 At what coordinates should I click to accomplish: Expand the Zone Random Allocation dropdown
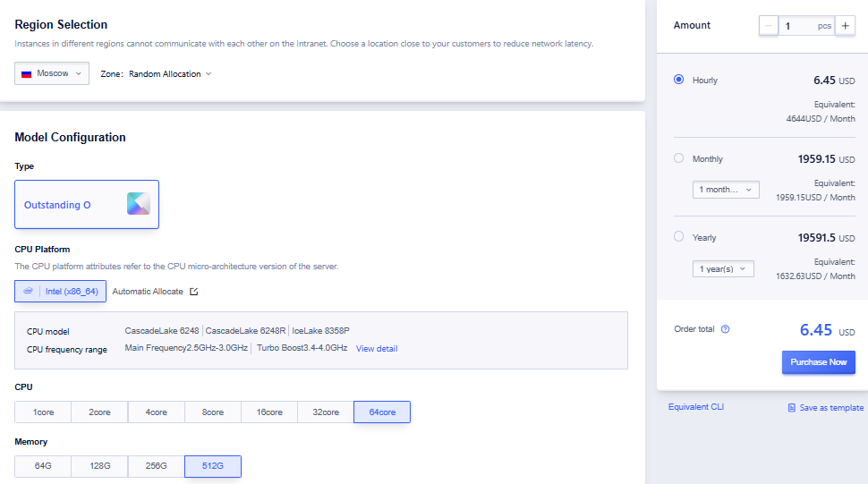pyautogui.click(x=169, y=74)
